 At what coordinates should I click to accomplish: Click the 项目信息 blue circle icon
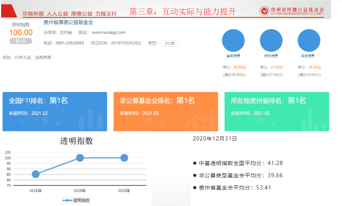point(309,41)
